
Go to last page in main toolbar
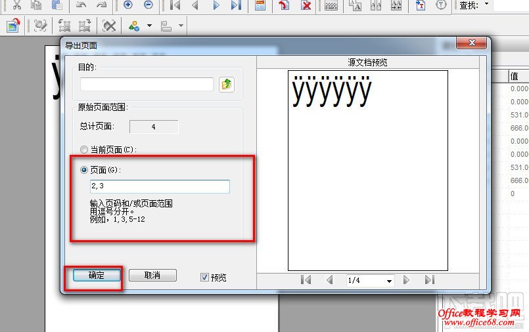coord(236,5)
